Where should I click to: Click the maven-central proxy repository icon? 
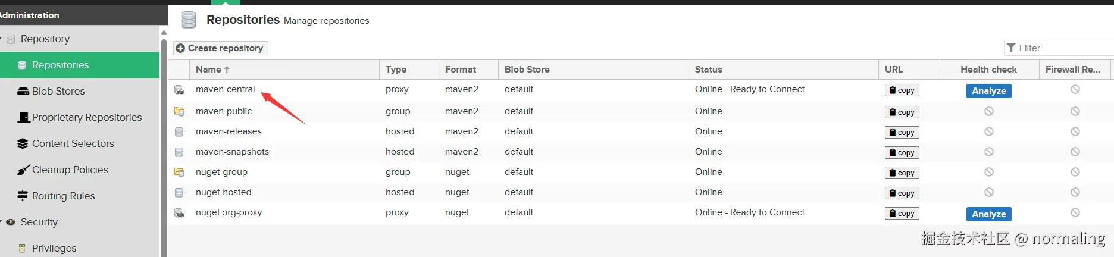pos(179,90)
